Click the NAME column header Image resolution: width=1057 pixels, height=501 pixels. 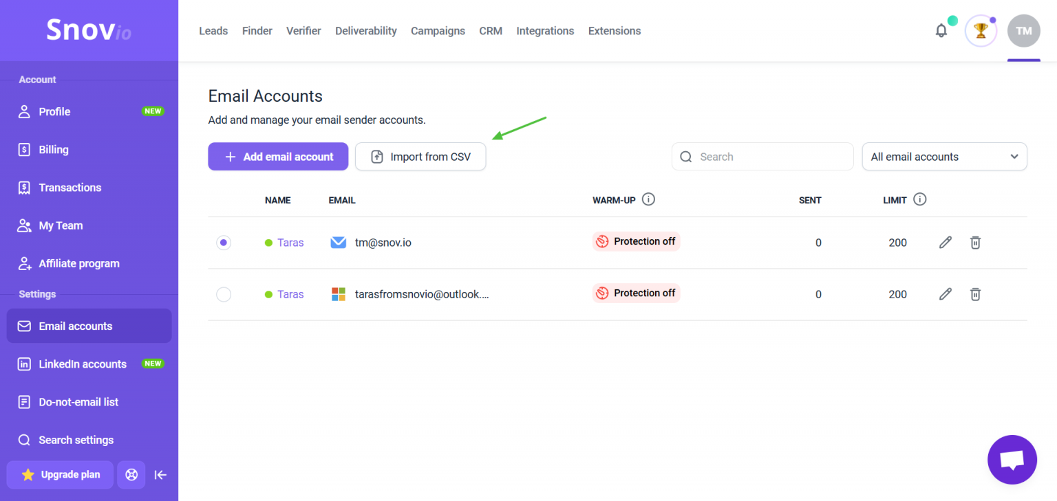tap(278, 200)
